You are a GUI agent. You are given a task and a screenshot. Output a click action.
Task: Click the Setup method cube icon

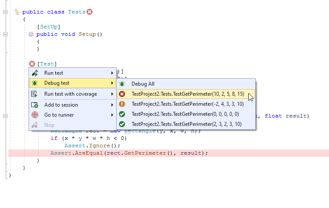(x=31, y=34)
